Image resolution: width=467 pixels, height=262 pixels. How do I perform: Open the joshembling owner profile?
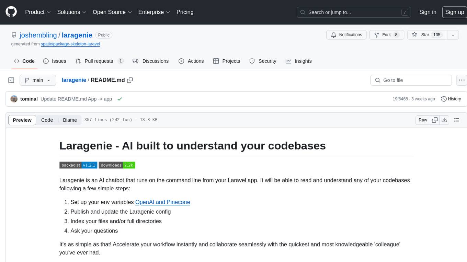click(x=38, y=35)
